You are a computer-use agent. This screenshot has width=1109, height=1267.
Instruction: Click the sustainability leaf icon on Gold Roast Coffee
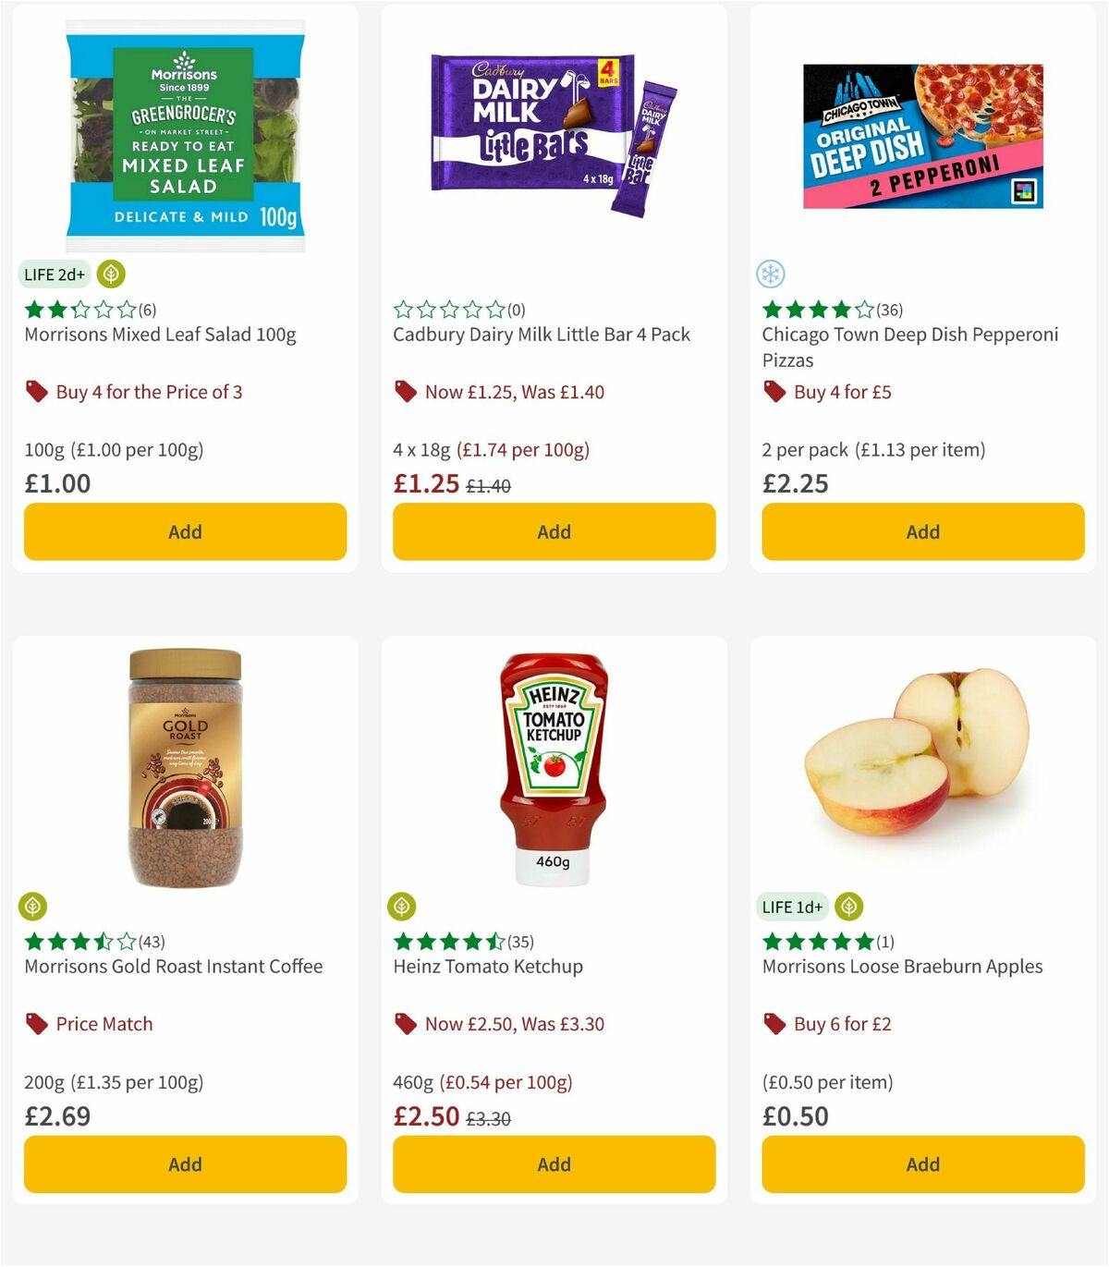[x=32, y=907]
